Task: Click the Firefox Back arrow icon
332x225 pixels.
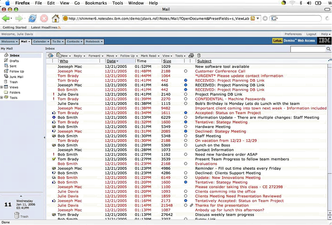Action: [6, 19]
